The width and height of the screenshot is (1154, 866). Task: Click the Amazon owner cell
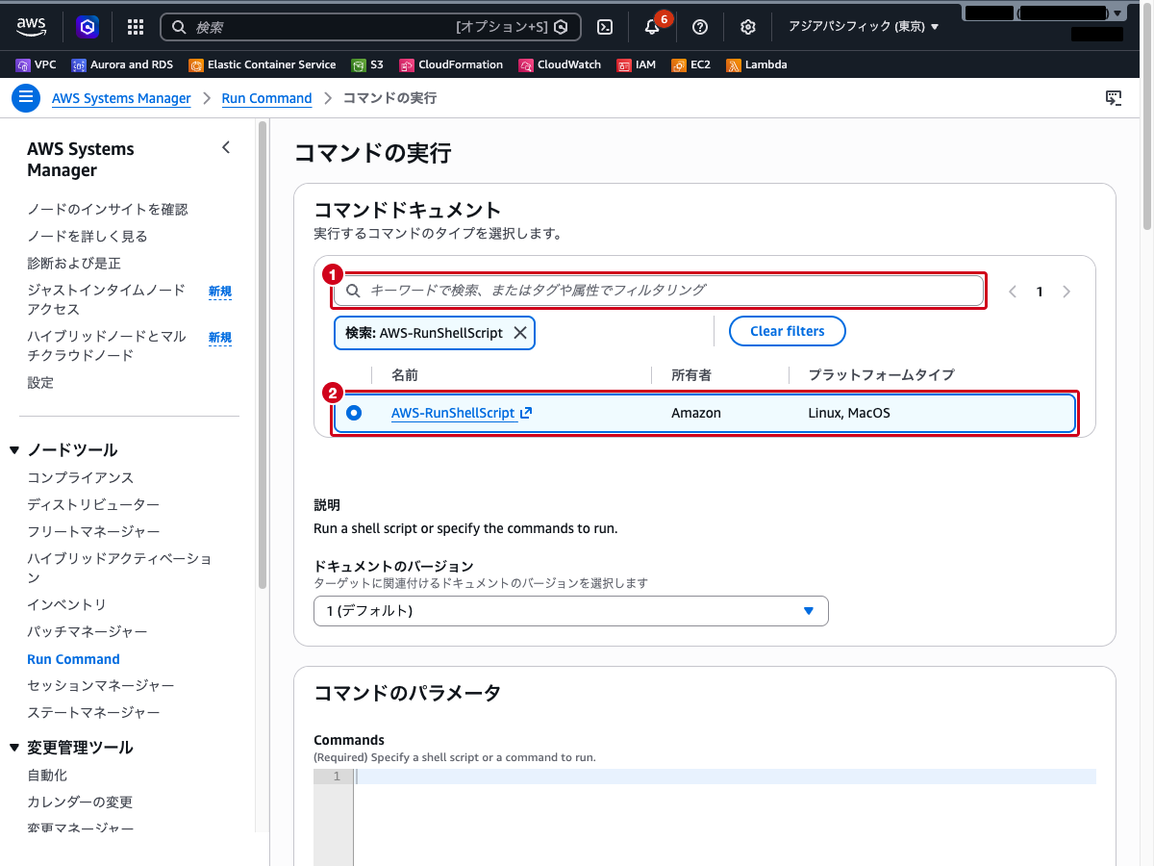[696, 413]
